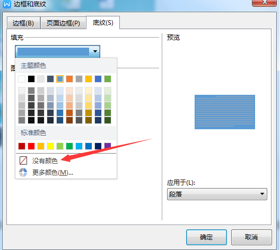Viewport: 280px width, 250px height.
Task: Select the No Color slash icon
Action: (23, 160)
